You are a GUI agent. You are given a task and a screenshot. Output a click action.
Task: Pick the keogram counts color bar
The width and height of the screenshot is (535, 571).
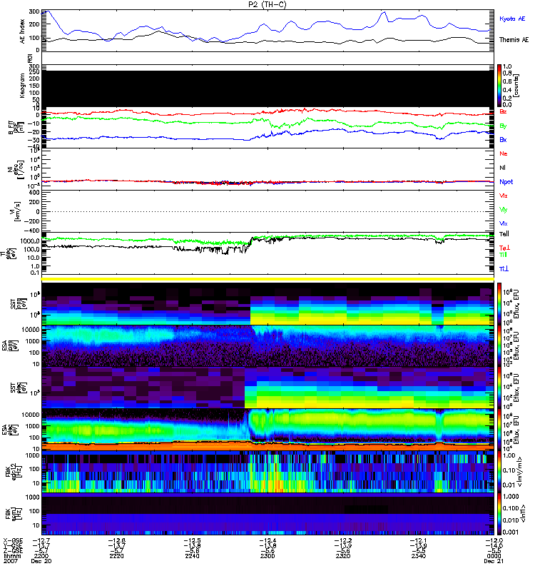(x=499, y=86)
